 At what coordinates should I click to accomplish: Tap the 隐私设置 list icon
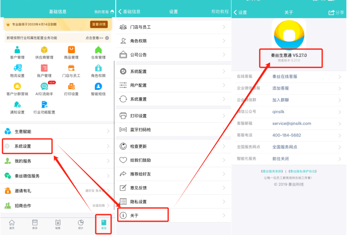pyautogui.click(x=123, y=201)
